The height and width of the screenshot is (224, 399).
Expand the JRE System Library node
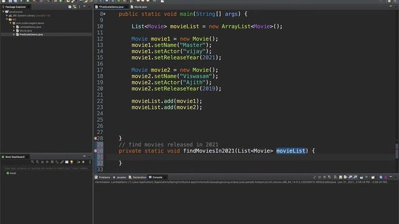click(7, 16)
